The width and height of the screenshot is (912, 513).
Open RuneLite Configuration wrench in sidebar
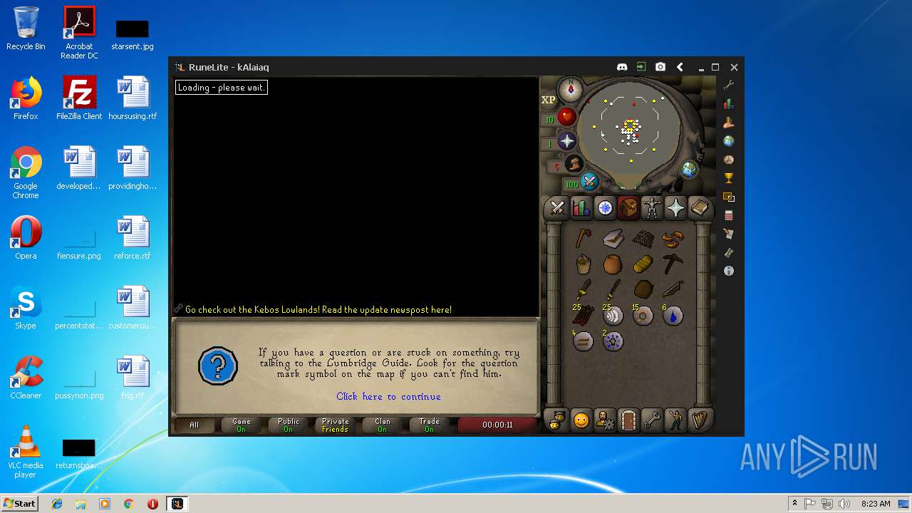pyautogui.click(x=728, y=85)
